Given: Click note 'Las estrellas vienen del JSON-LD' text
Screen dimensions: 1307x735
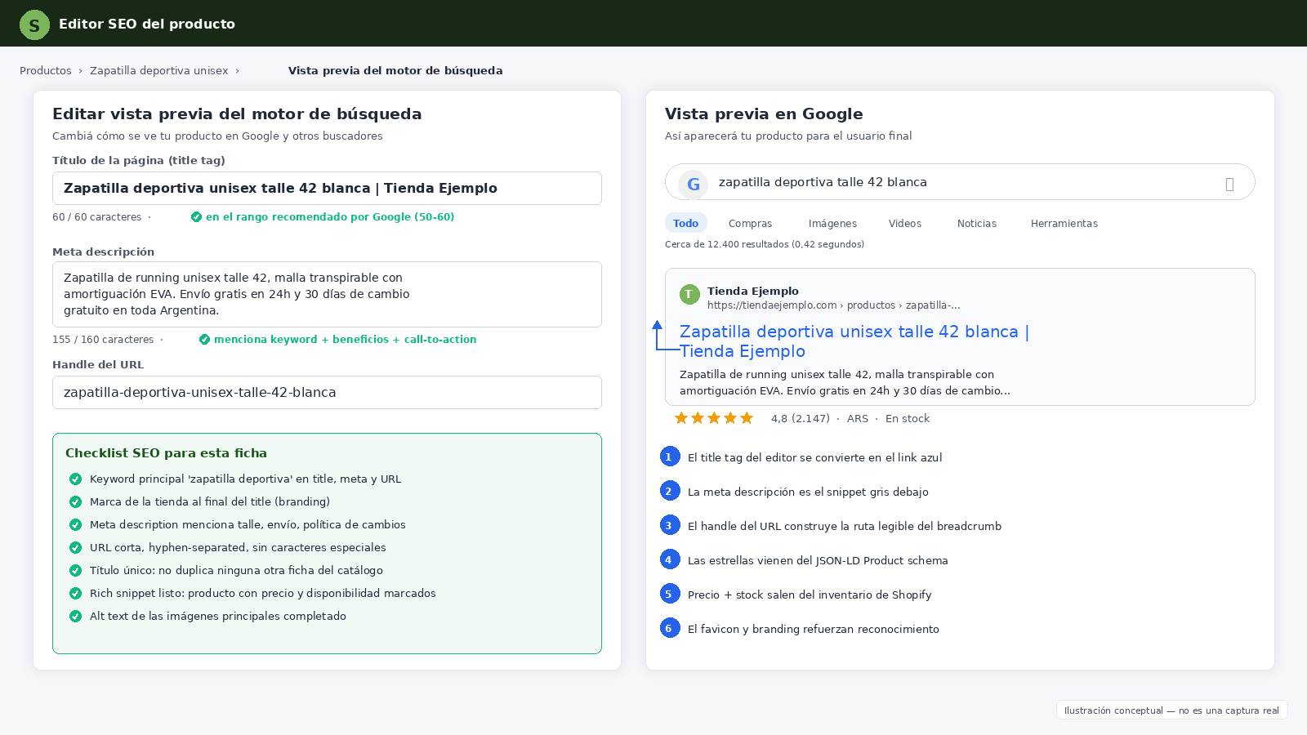Looking at the screenshot, I should coord(818,560).
